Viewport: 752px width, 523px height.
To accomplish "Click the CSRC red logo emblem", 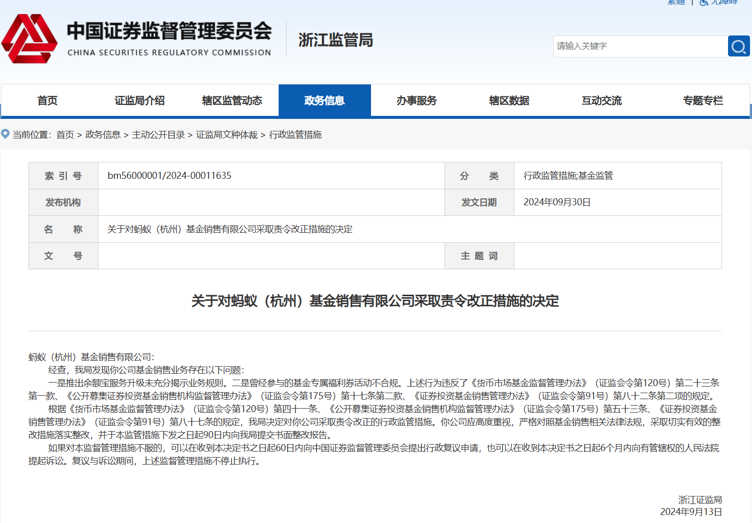I will [x=29, y=39].
